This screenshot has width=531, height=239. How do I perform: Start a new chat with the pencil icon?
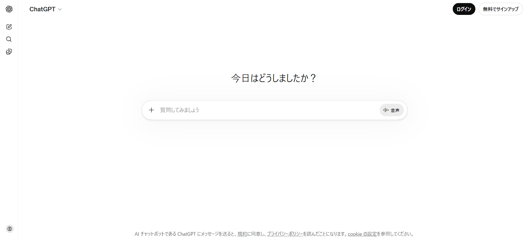9,27
